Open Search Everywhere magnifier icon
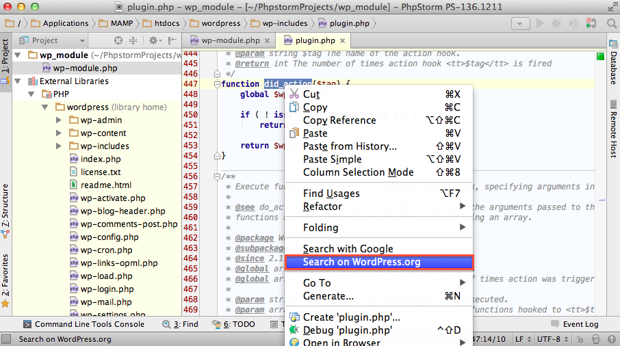The image size is (620, 346). point(612,24)
